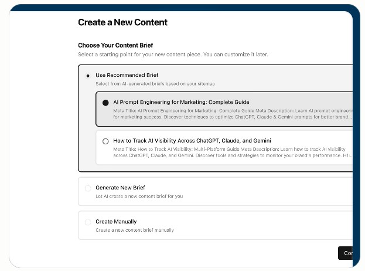
Task: Click the 'Create Manually' label text
Action: pyautogui.click(x=116, y=222)
